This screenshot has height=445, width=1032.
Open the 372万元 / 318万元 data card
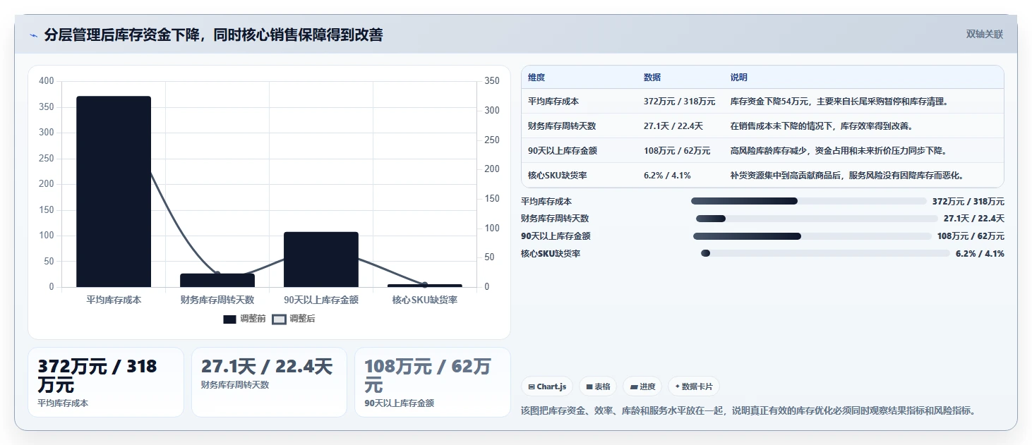point(106,382)
